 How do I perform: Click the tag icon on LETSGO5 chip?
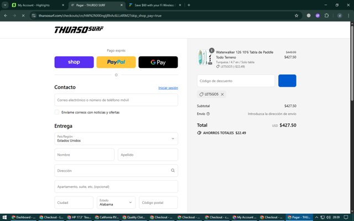[x=201, y=94]
